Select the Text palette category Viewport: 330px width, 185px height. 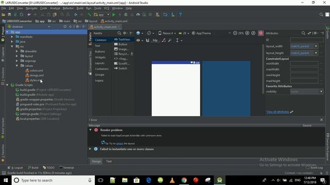pyautogui.click(x=97, y=46)
